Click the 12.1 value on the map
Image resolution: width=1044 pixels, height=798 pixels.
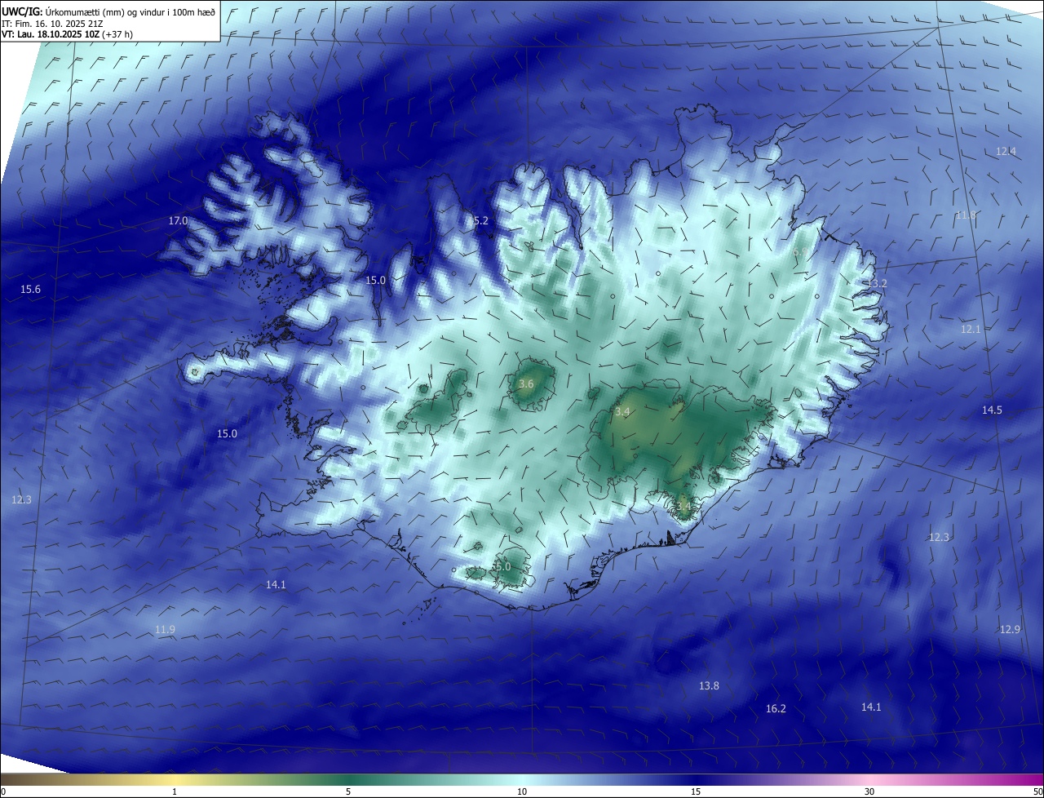970,330
